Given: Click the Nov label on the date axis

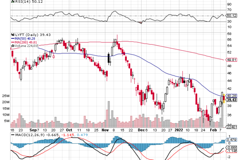Looking at the screenshot, I should click(106, 130).
